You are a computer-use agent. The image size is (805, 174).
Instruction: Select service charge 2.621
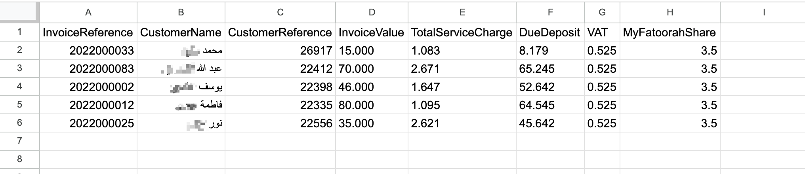click(462, 123)
